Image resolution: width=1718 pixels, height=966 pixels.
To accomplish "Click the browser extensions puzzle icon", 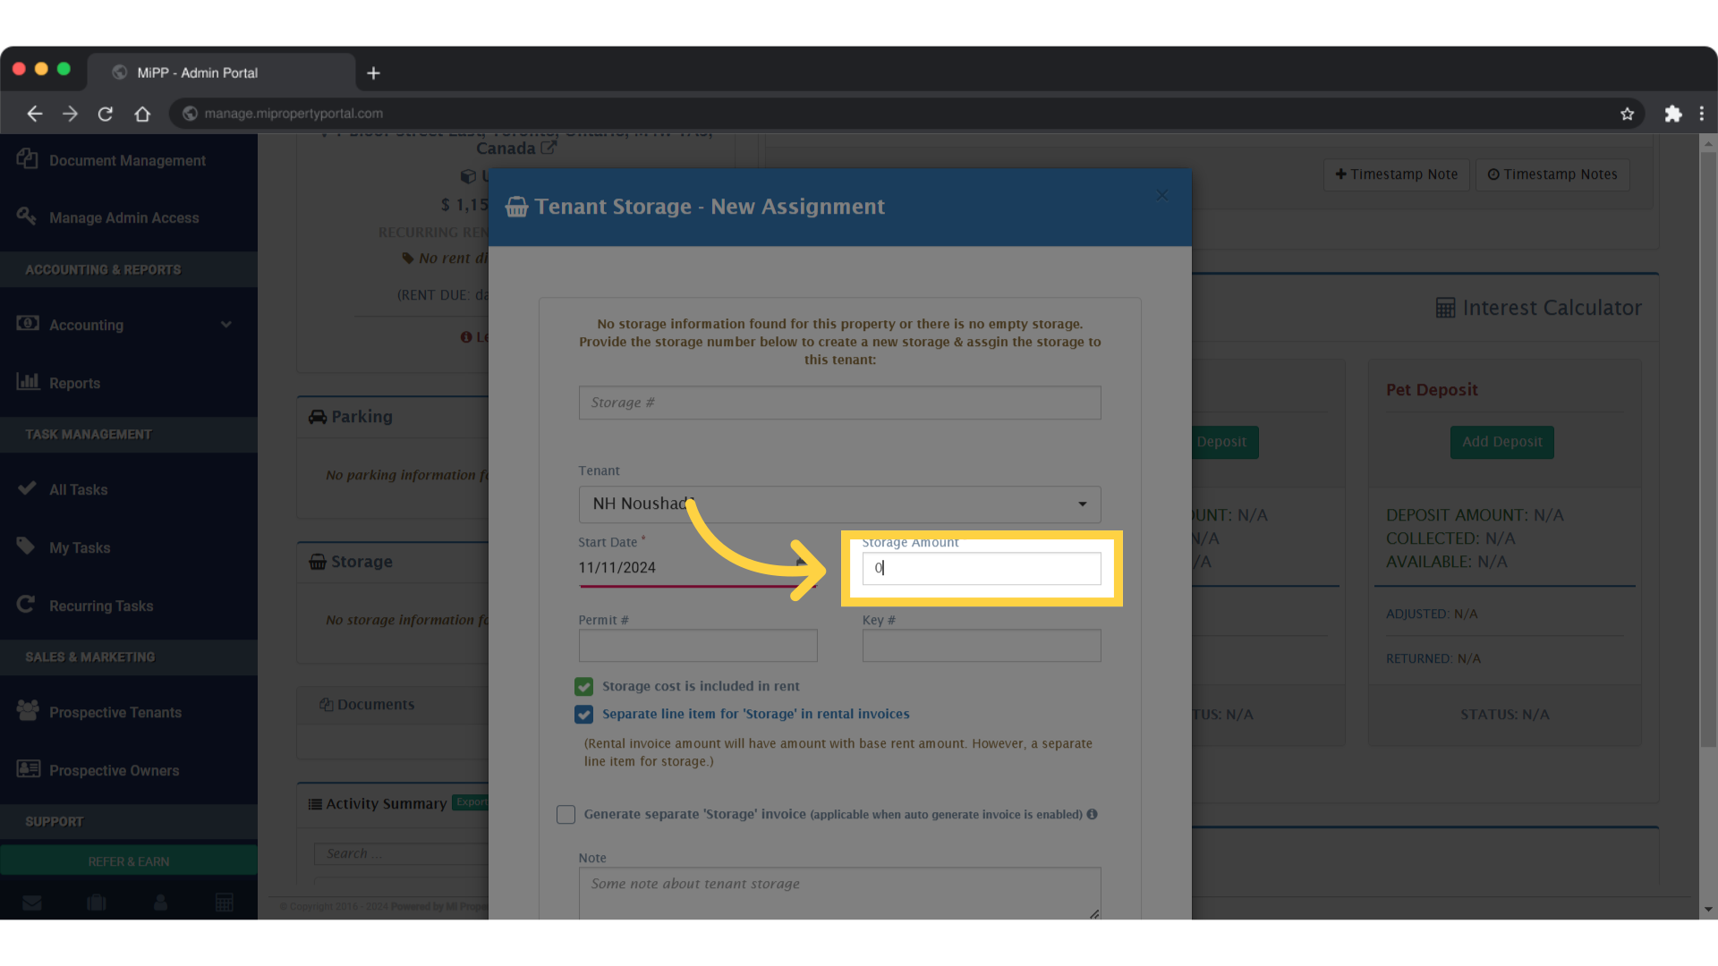I will [x=1672, y=114].
